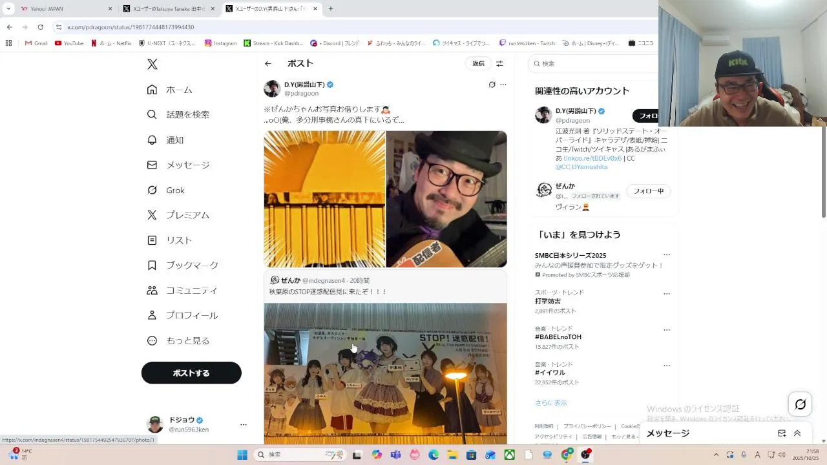Open run5963ken Twitch bookmark

[527, 43]
